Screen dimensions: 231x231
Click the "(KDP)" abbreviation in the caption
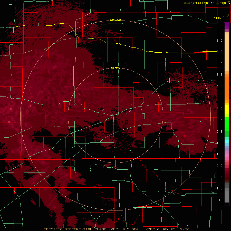point(115,229)
